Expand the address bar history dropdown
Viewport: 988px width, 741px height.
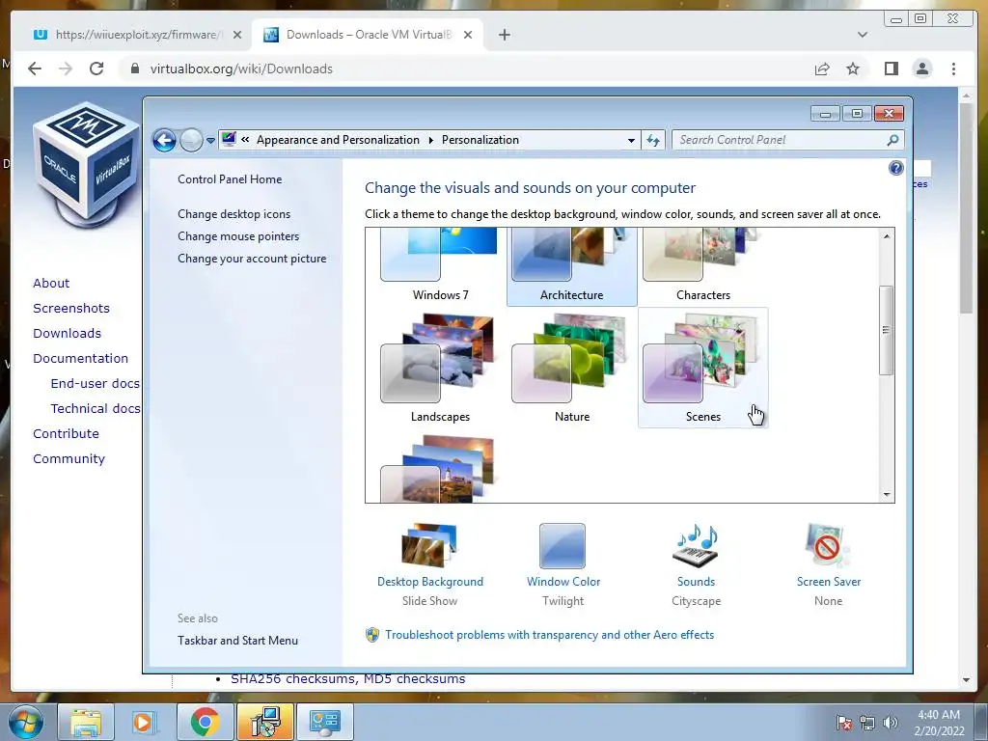(631, 141)
